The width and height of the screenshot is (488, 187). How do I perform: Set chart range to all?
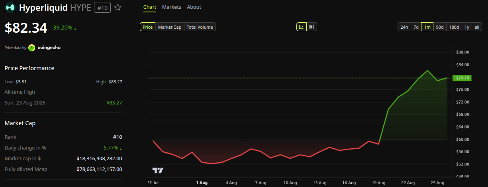[x=477, y=27]
